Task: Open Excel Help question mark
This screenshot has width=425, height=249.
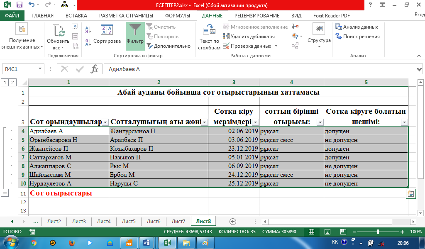Action: pyautogui.click(x=370, y=5)
